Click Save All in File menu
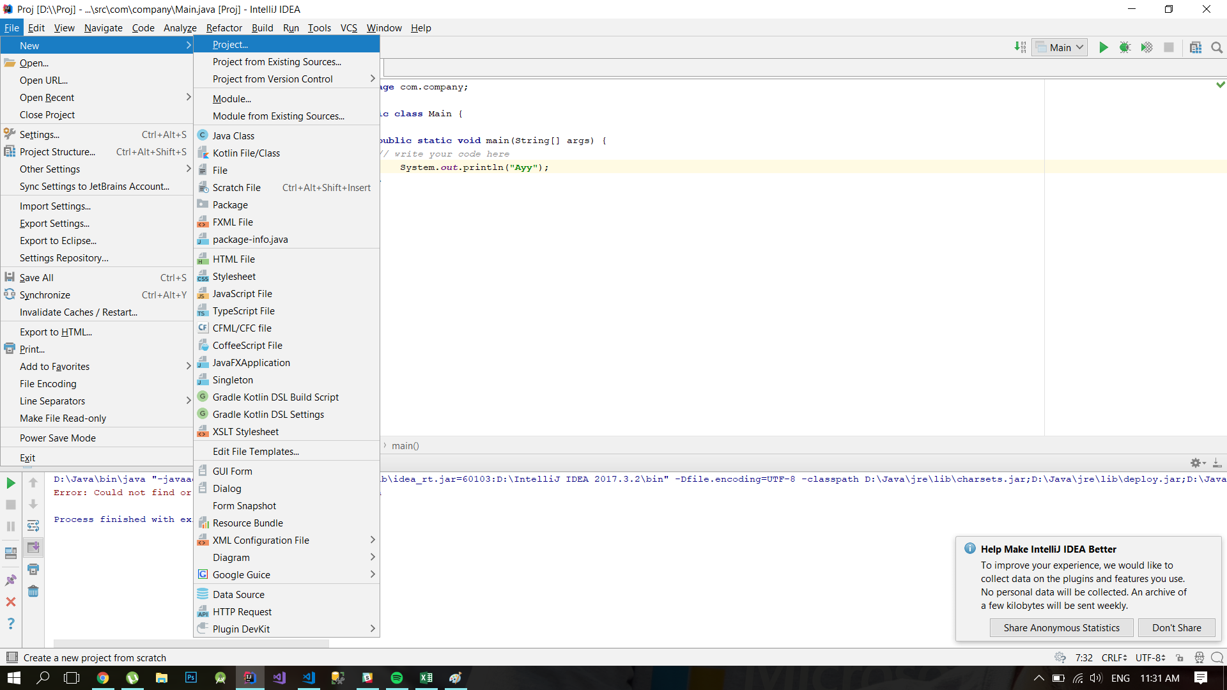 [97, 277]
